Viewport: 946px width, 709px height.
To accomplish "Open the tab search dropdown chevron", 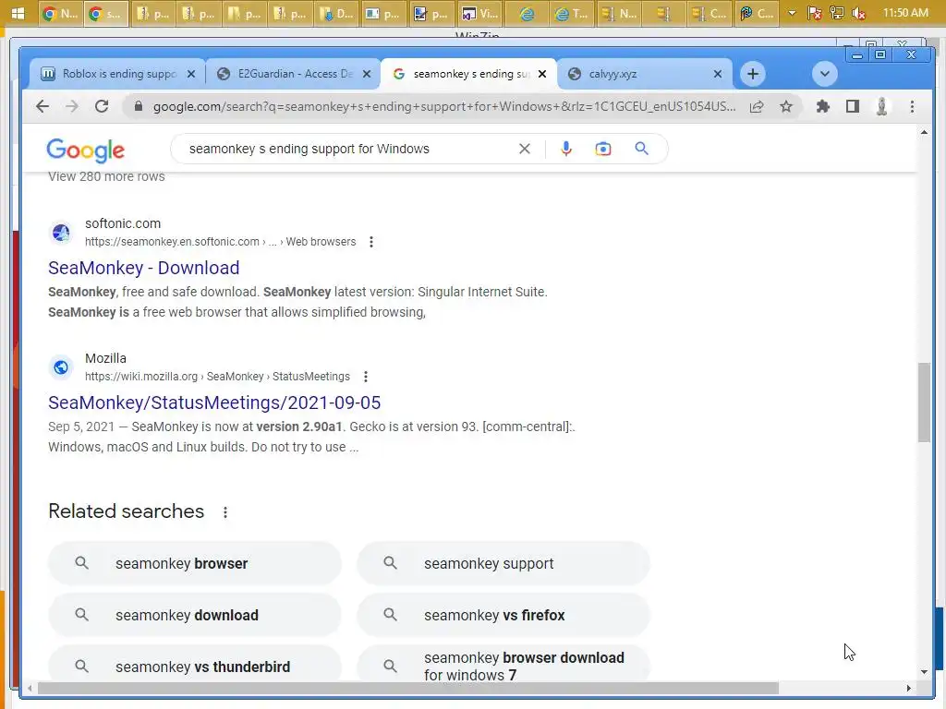I will pyautogui.click(x=824, y=74).
